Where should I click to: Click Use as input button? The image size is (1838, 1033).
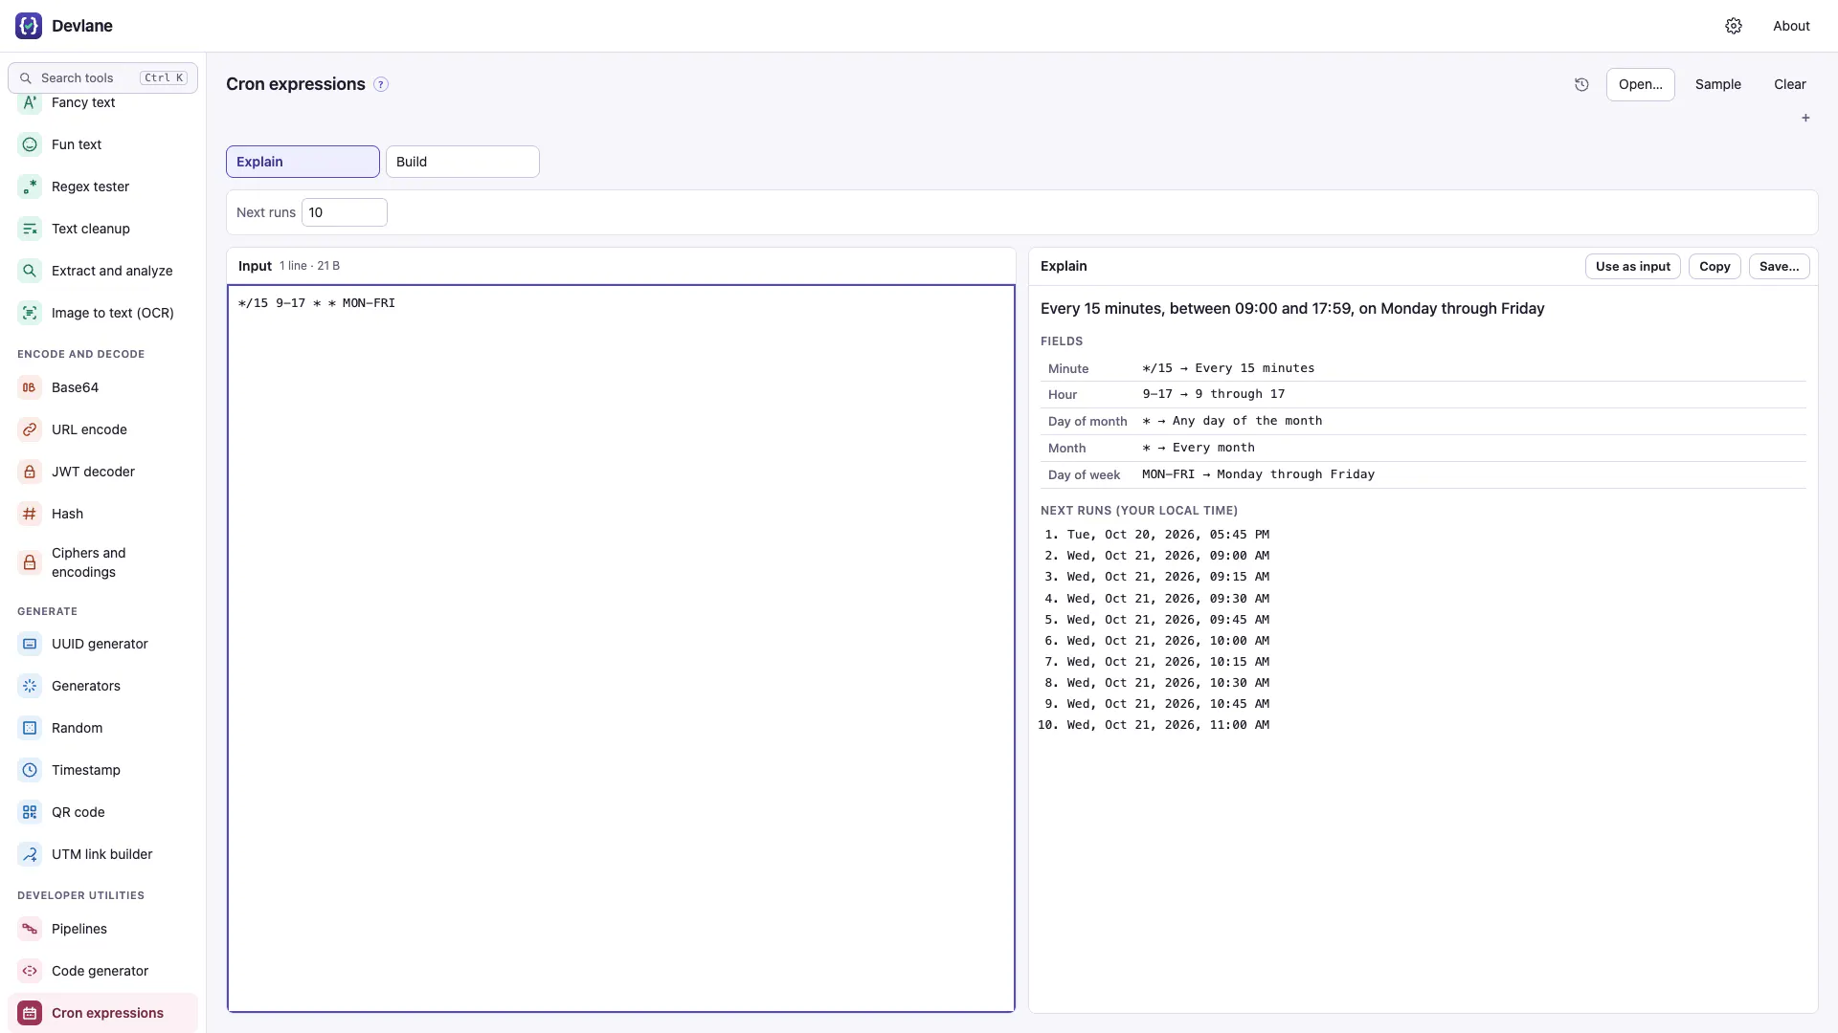(x=1632, y=267)
